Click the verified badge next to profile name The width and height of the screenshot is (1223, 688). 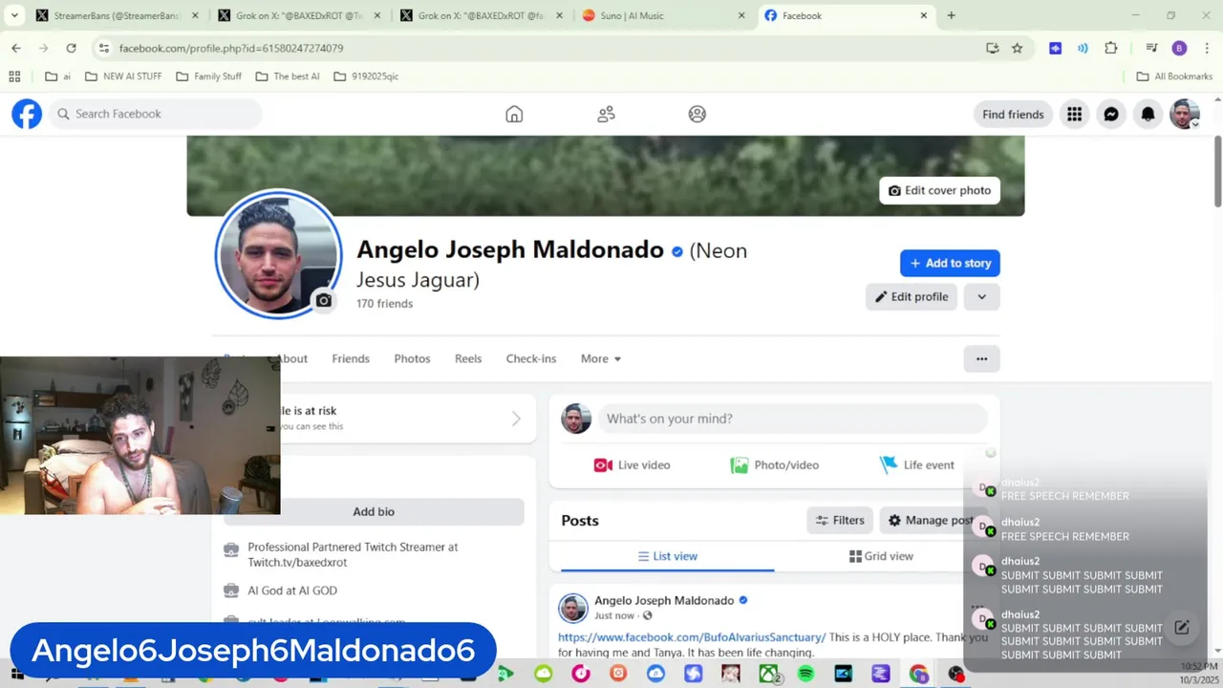[677, 251]
